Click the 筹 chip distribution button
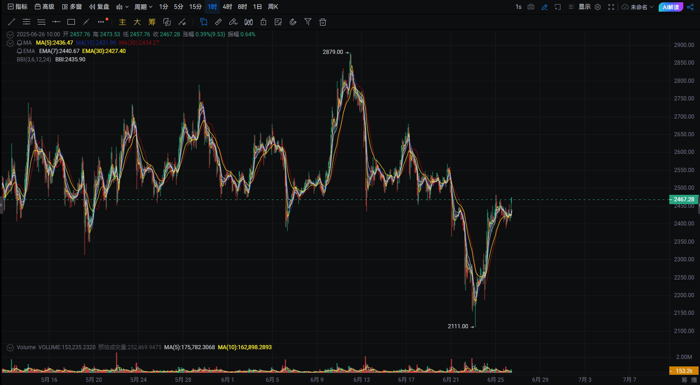 tap(152, 22)
